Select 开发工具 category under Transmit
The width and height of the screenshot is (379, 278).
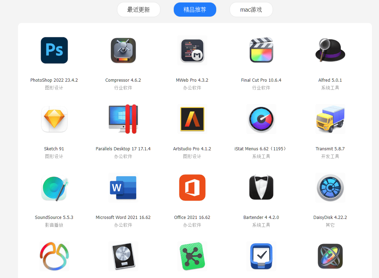pyautogui.click(x=330, y=157)
